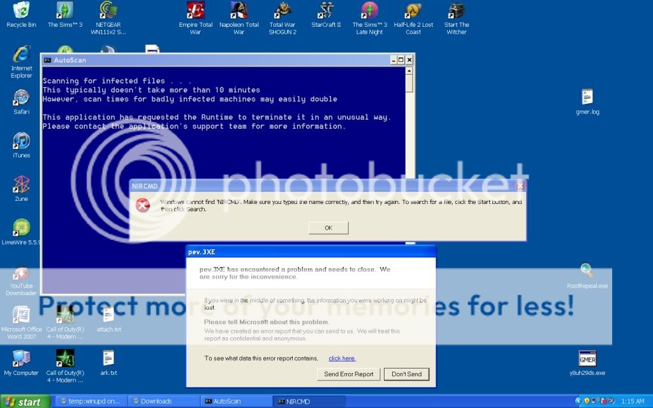Close the NIRCMD error dialog
The image size is (653, 408).
520,186
